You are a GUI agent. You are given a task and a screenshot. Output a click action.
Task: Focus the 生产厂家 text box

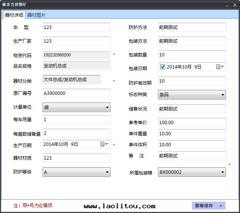pyautogui.click(x=76, y=41)
